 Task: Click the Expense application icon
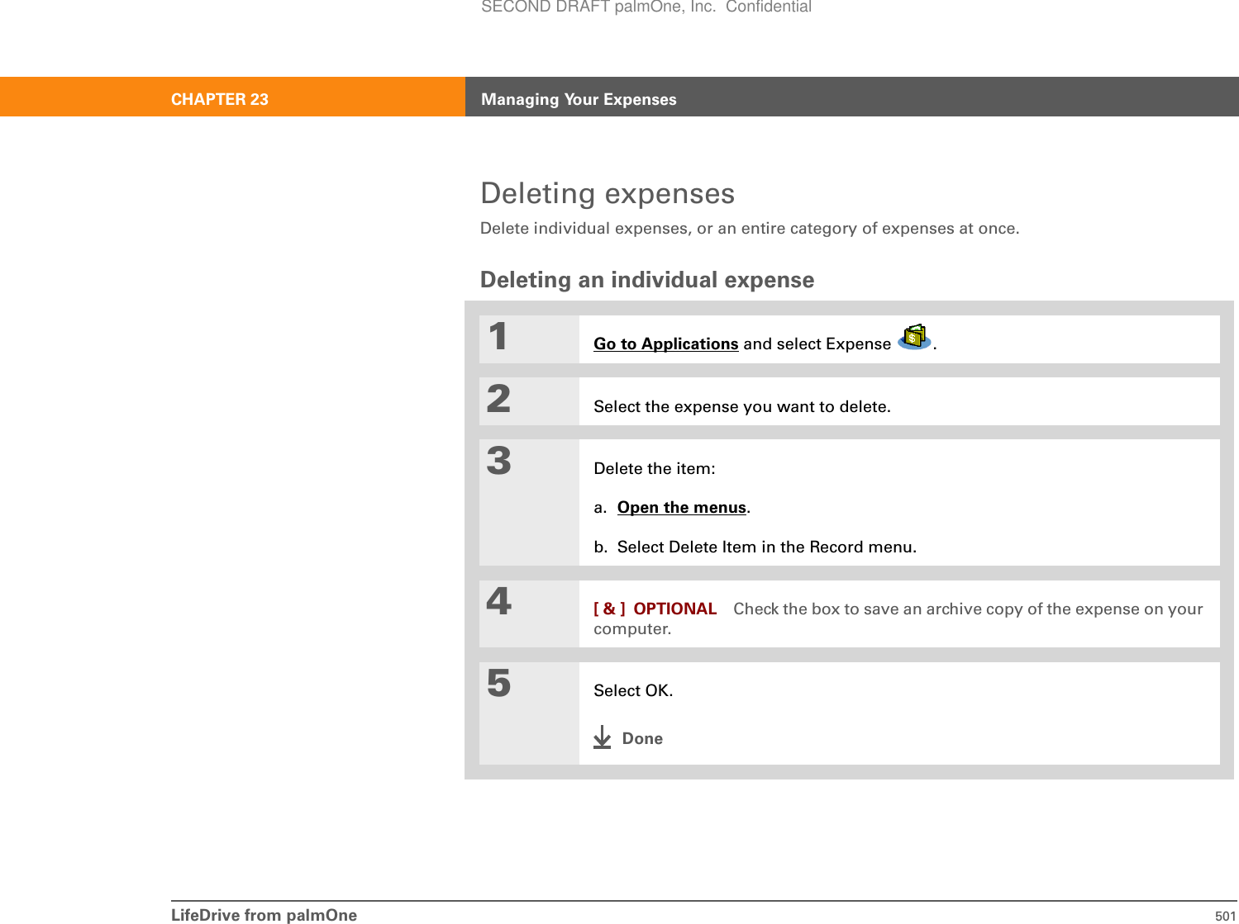click(x=914, y=337)
